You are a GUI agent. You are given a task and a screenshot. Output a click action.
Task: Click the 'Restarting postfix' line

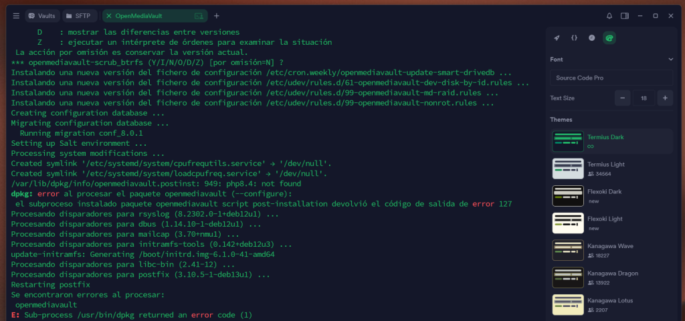coord(51,285)
